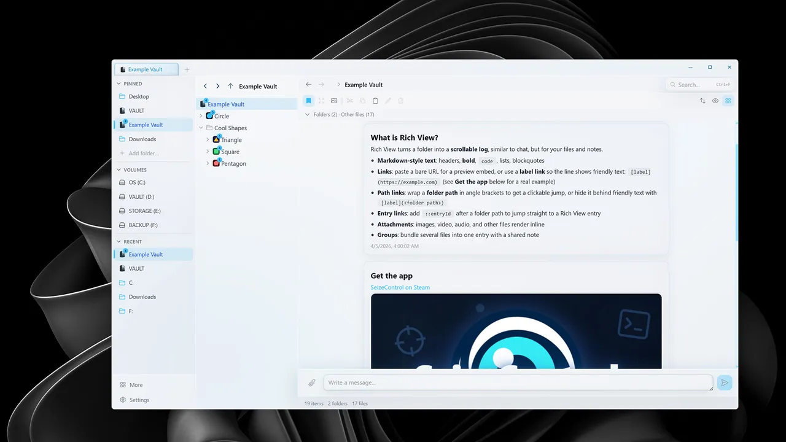Click the back arrow in the main pane
Screen dimensions: 786x442
308,85
